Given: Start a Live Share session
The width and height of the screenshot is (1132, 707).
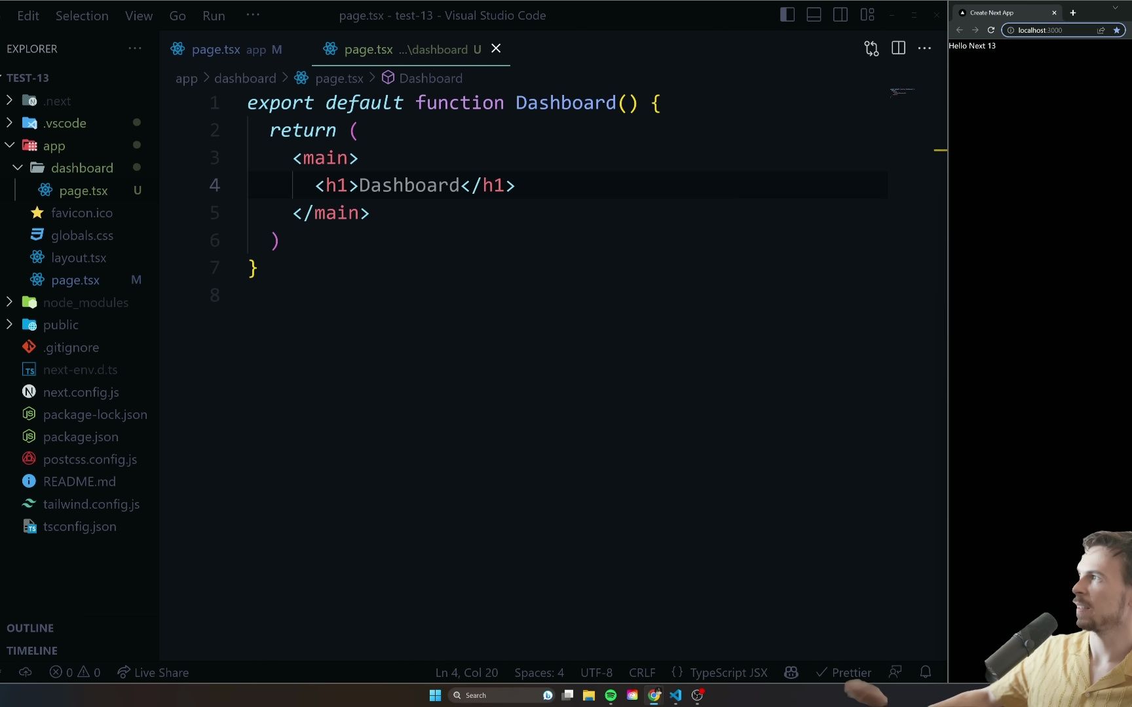Looking at the screenshot, I should click(x=152, y=672).
